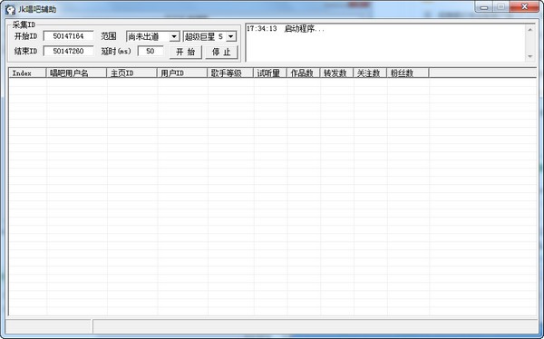
Task: Click the app icon in the title bar
Action: 10,9
